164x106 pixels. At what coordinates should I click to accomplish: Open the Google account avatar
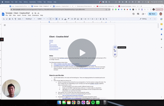[161, 14]
